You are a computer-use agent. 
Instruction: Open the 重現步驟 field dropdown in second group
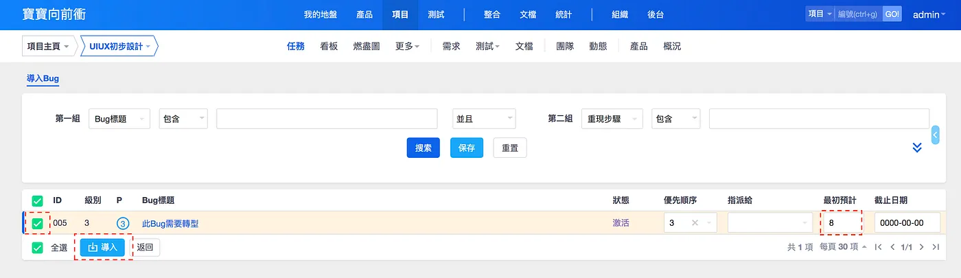click(612, 119)
